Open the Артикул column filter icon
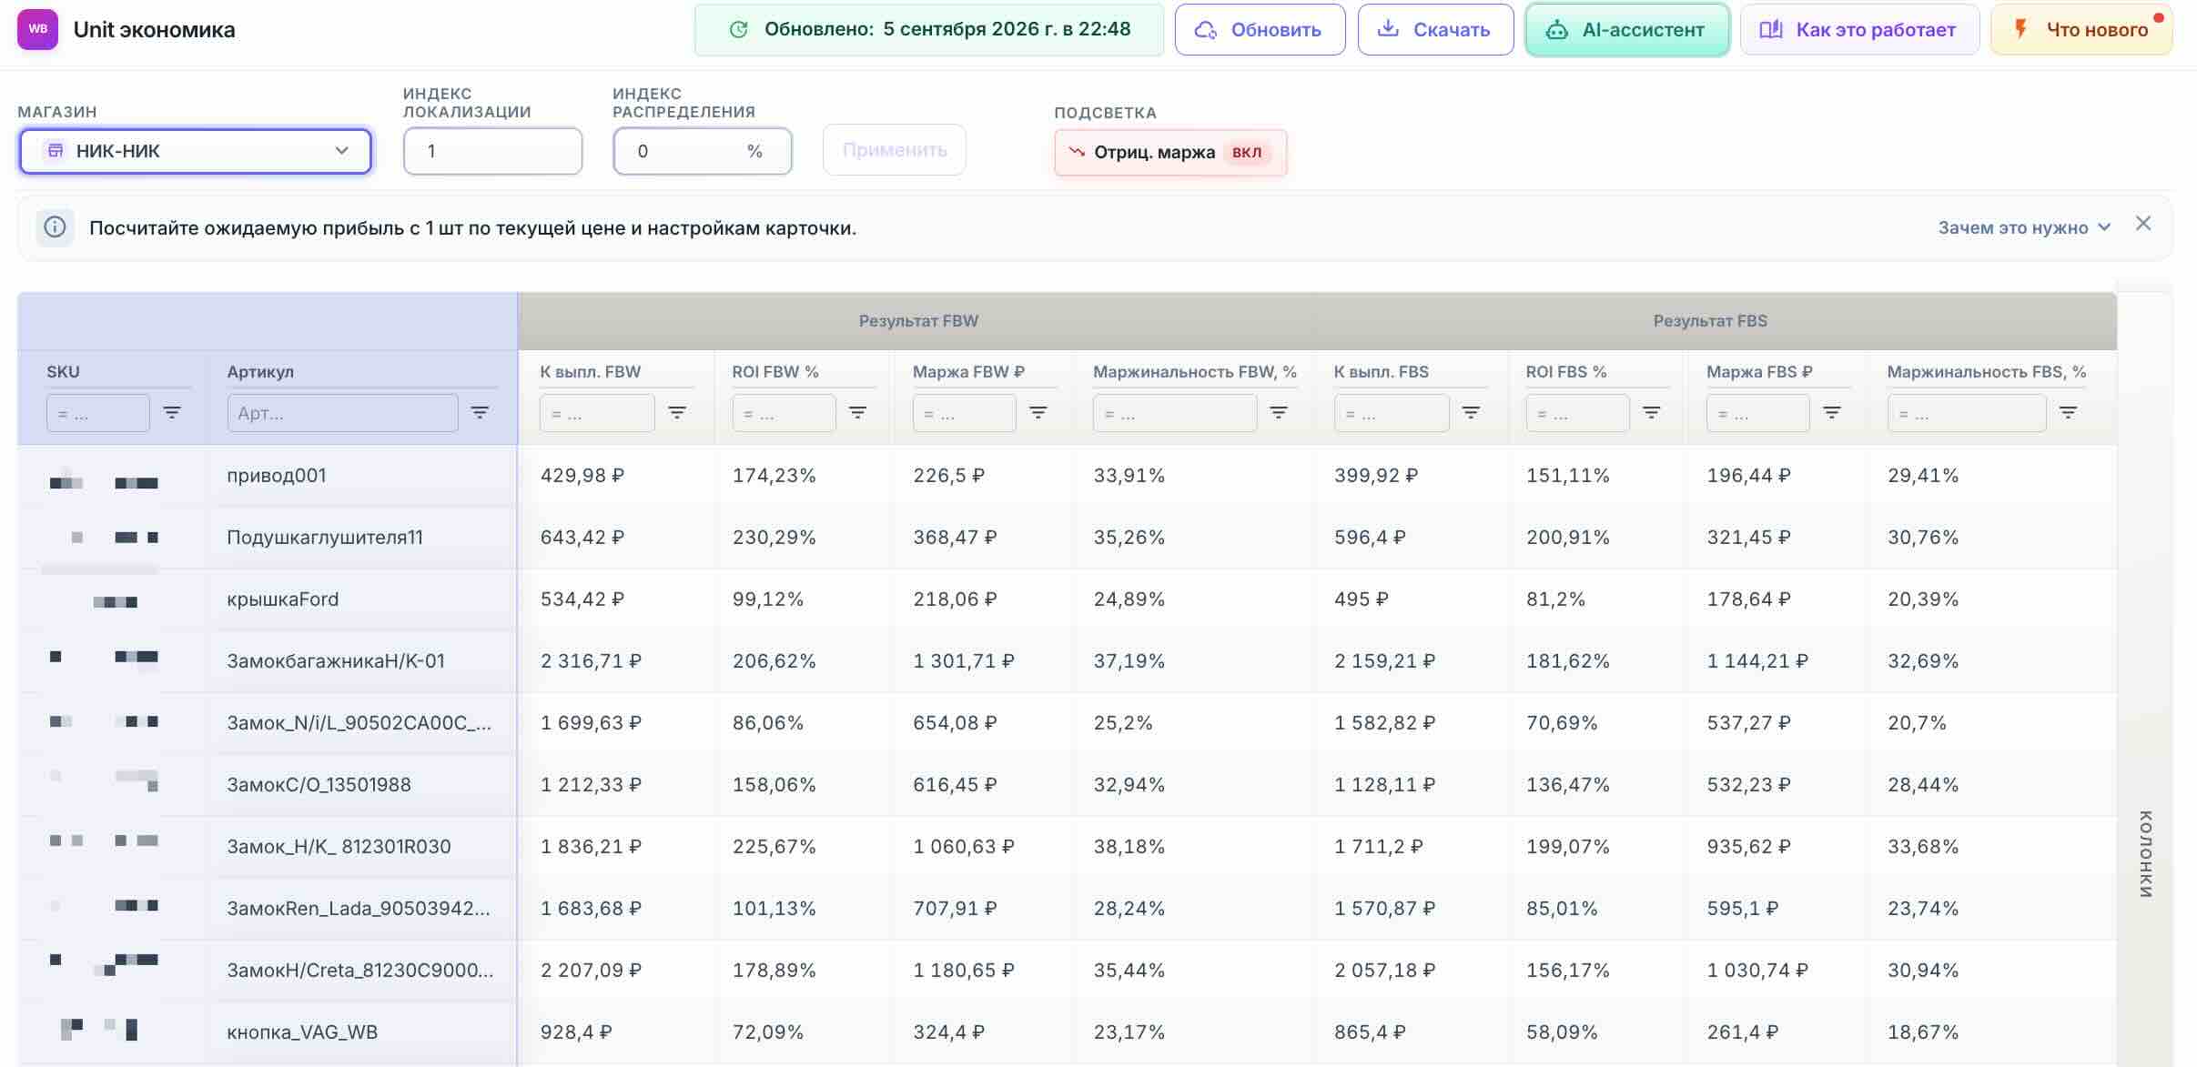This screenshot has height=1067, width=2197. [x=480, y=413]
